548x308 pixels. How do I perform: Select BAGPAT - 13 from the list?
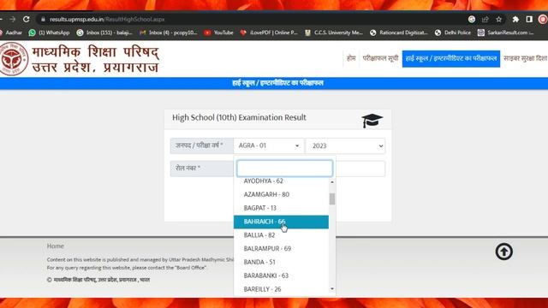point(281,208)
